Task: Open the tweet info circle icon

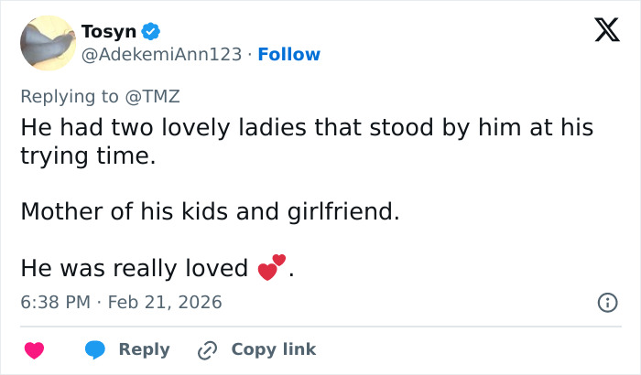Action: pos(606,302)
